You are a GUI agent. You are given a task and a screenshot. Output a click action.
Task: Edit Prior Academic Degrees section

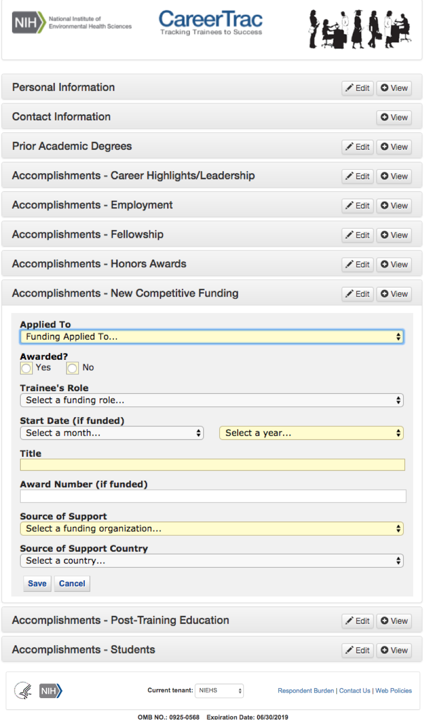click(357, 147)
